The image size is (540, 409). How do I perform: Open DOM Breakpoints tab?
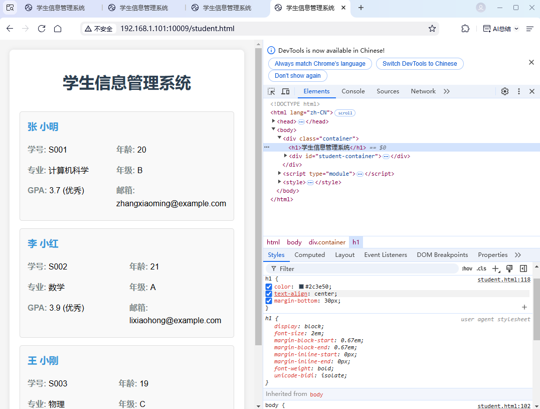click(442, 255)
